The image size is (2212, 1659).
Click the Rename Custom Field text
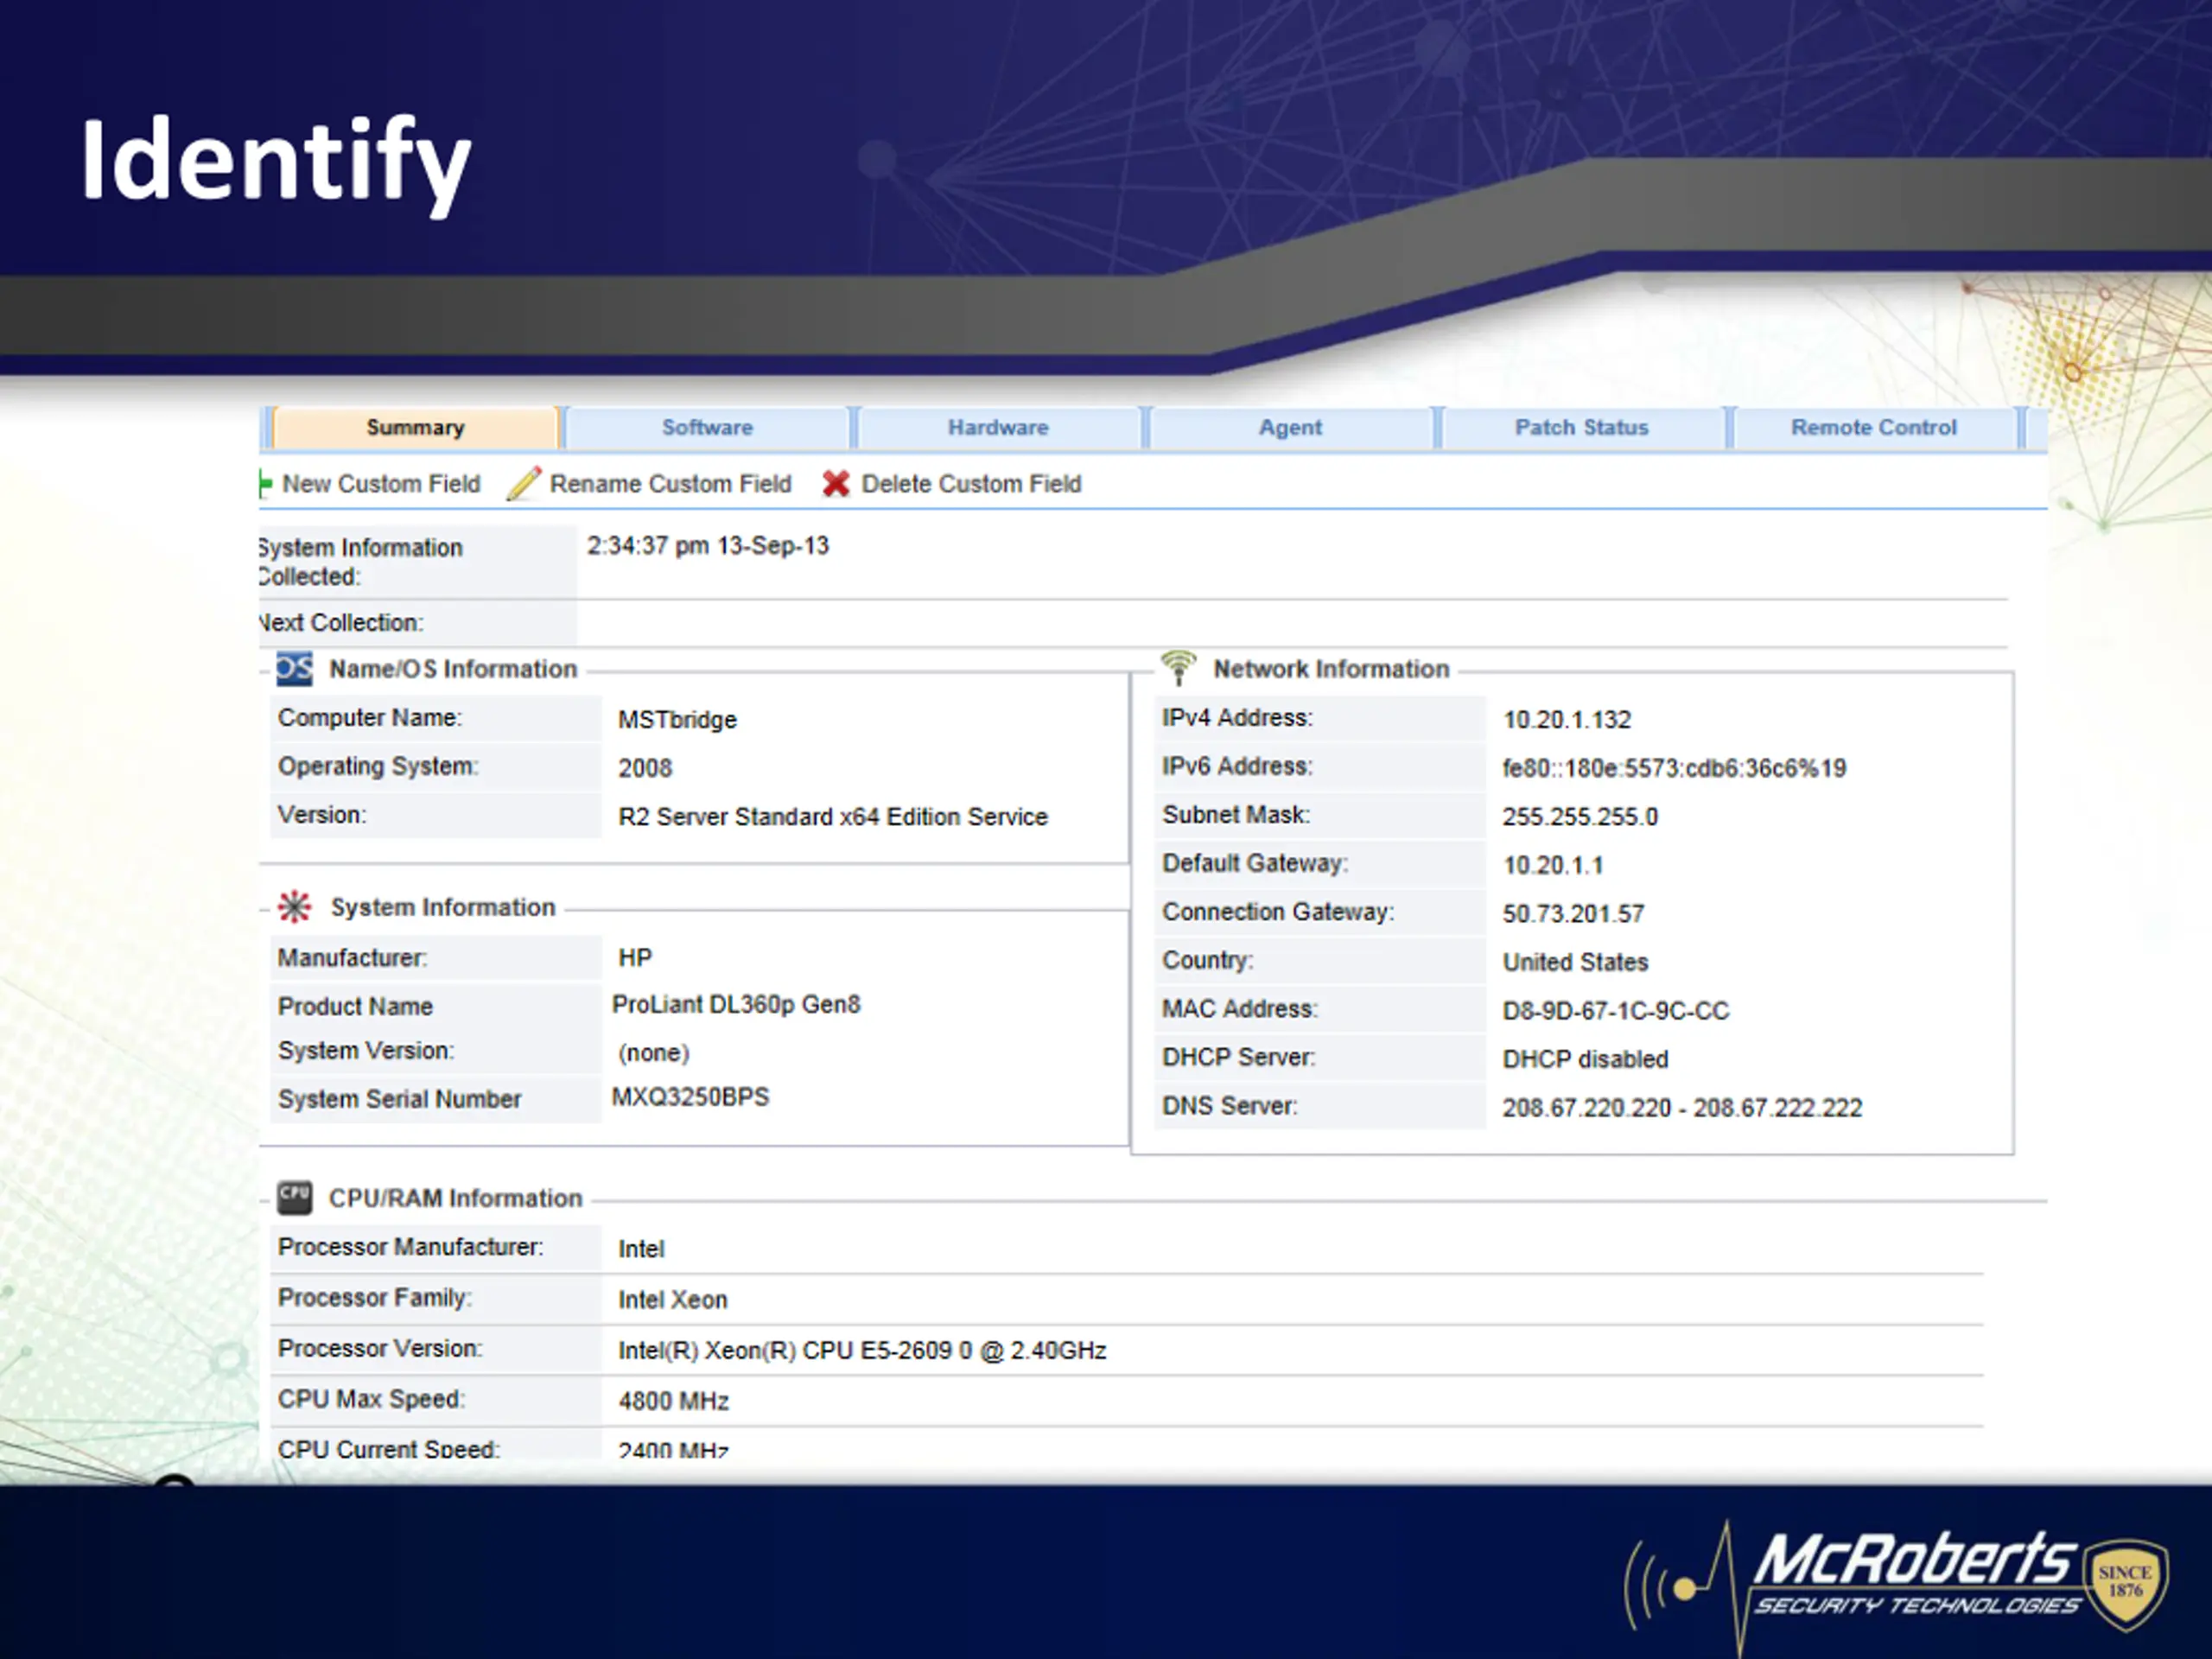pos(670,484)
